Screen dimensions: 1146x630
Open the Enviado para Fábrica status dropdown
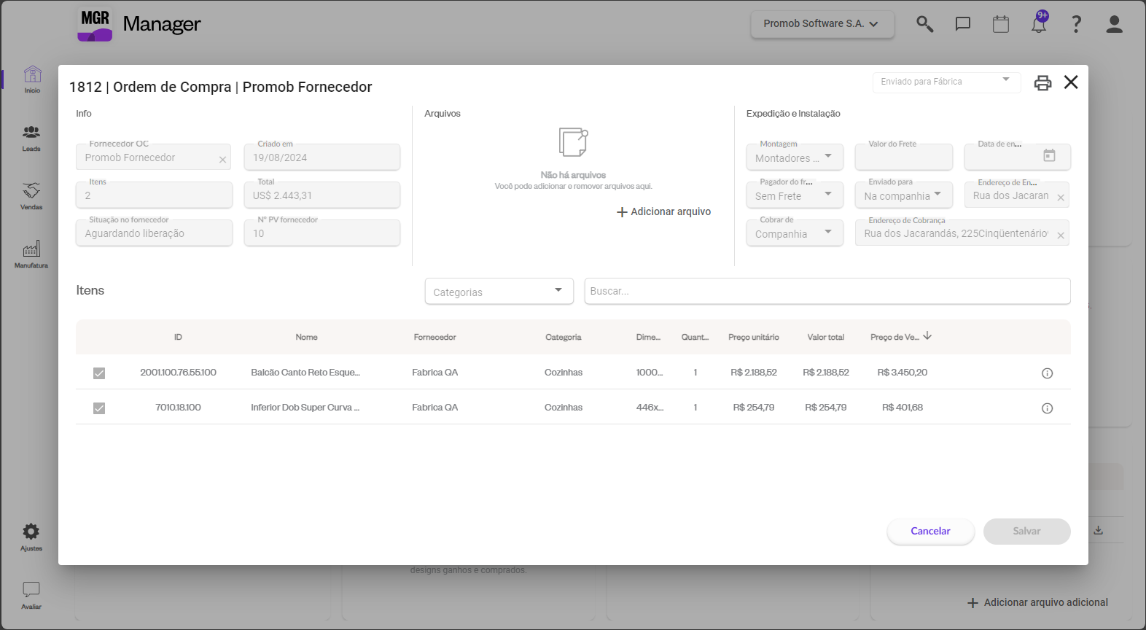click(x=946, y=82)
